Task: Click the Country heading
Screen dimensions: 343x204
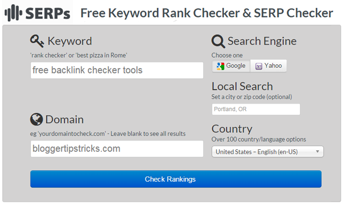Action: 232,129
